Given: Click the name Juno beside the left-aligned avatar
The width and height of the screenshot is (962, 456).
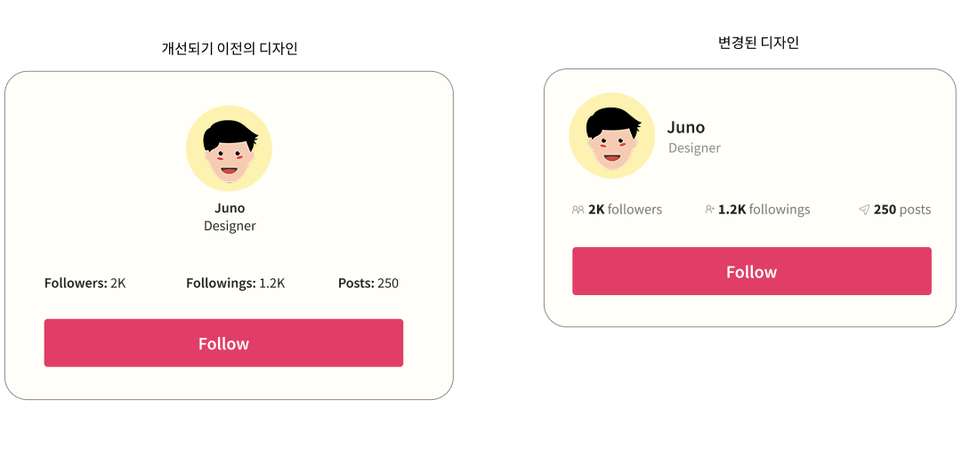Looking at the screenshot, I should pyautogui.click(x=686, y=127).
